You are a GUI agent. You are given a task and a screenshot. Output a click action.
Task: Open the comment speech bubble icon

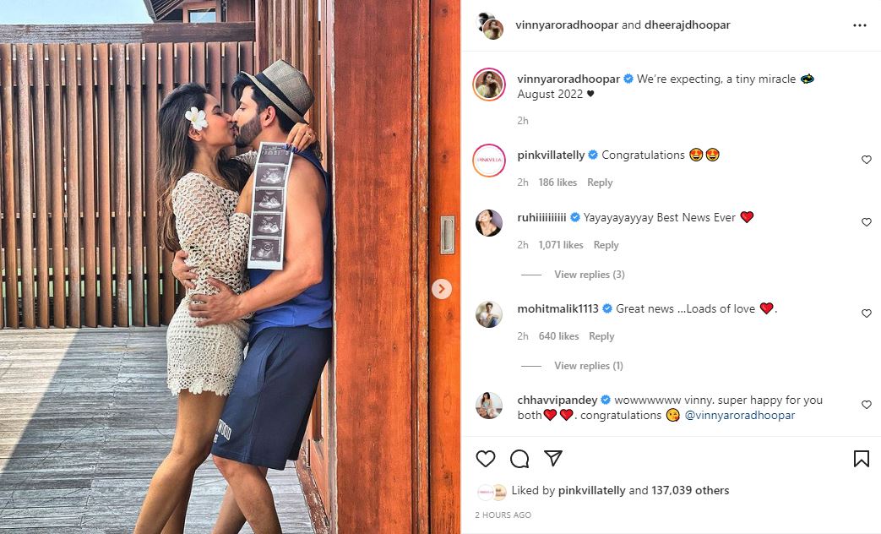coord(519,459)
